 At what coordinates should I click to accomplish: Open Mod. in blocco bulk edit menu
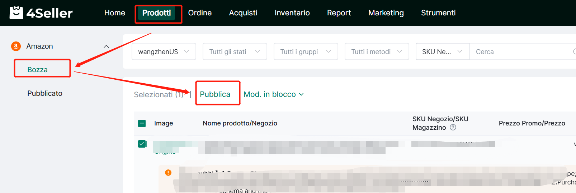coord(273,94)
